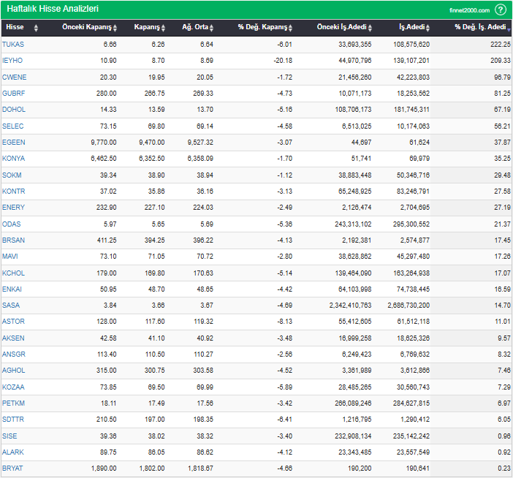The image size is (513, 478).
Task: Sort by Önceki Kapanış column arrows
Action: 115,28
